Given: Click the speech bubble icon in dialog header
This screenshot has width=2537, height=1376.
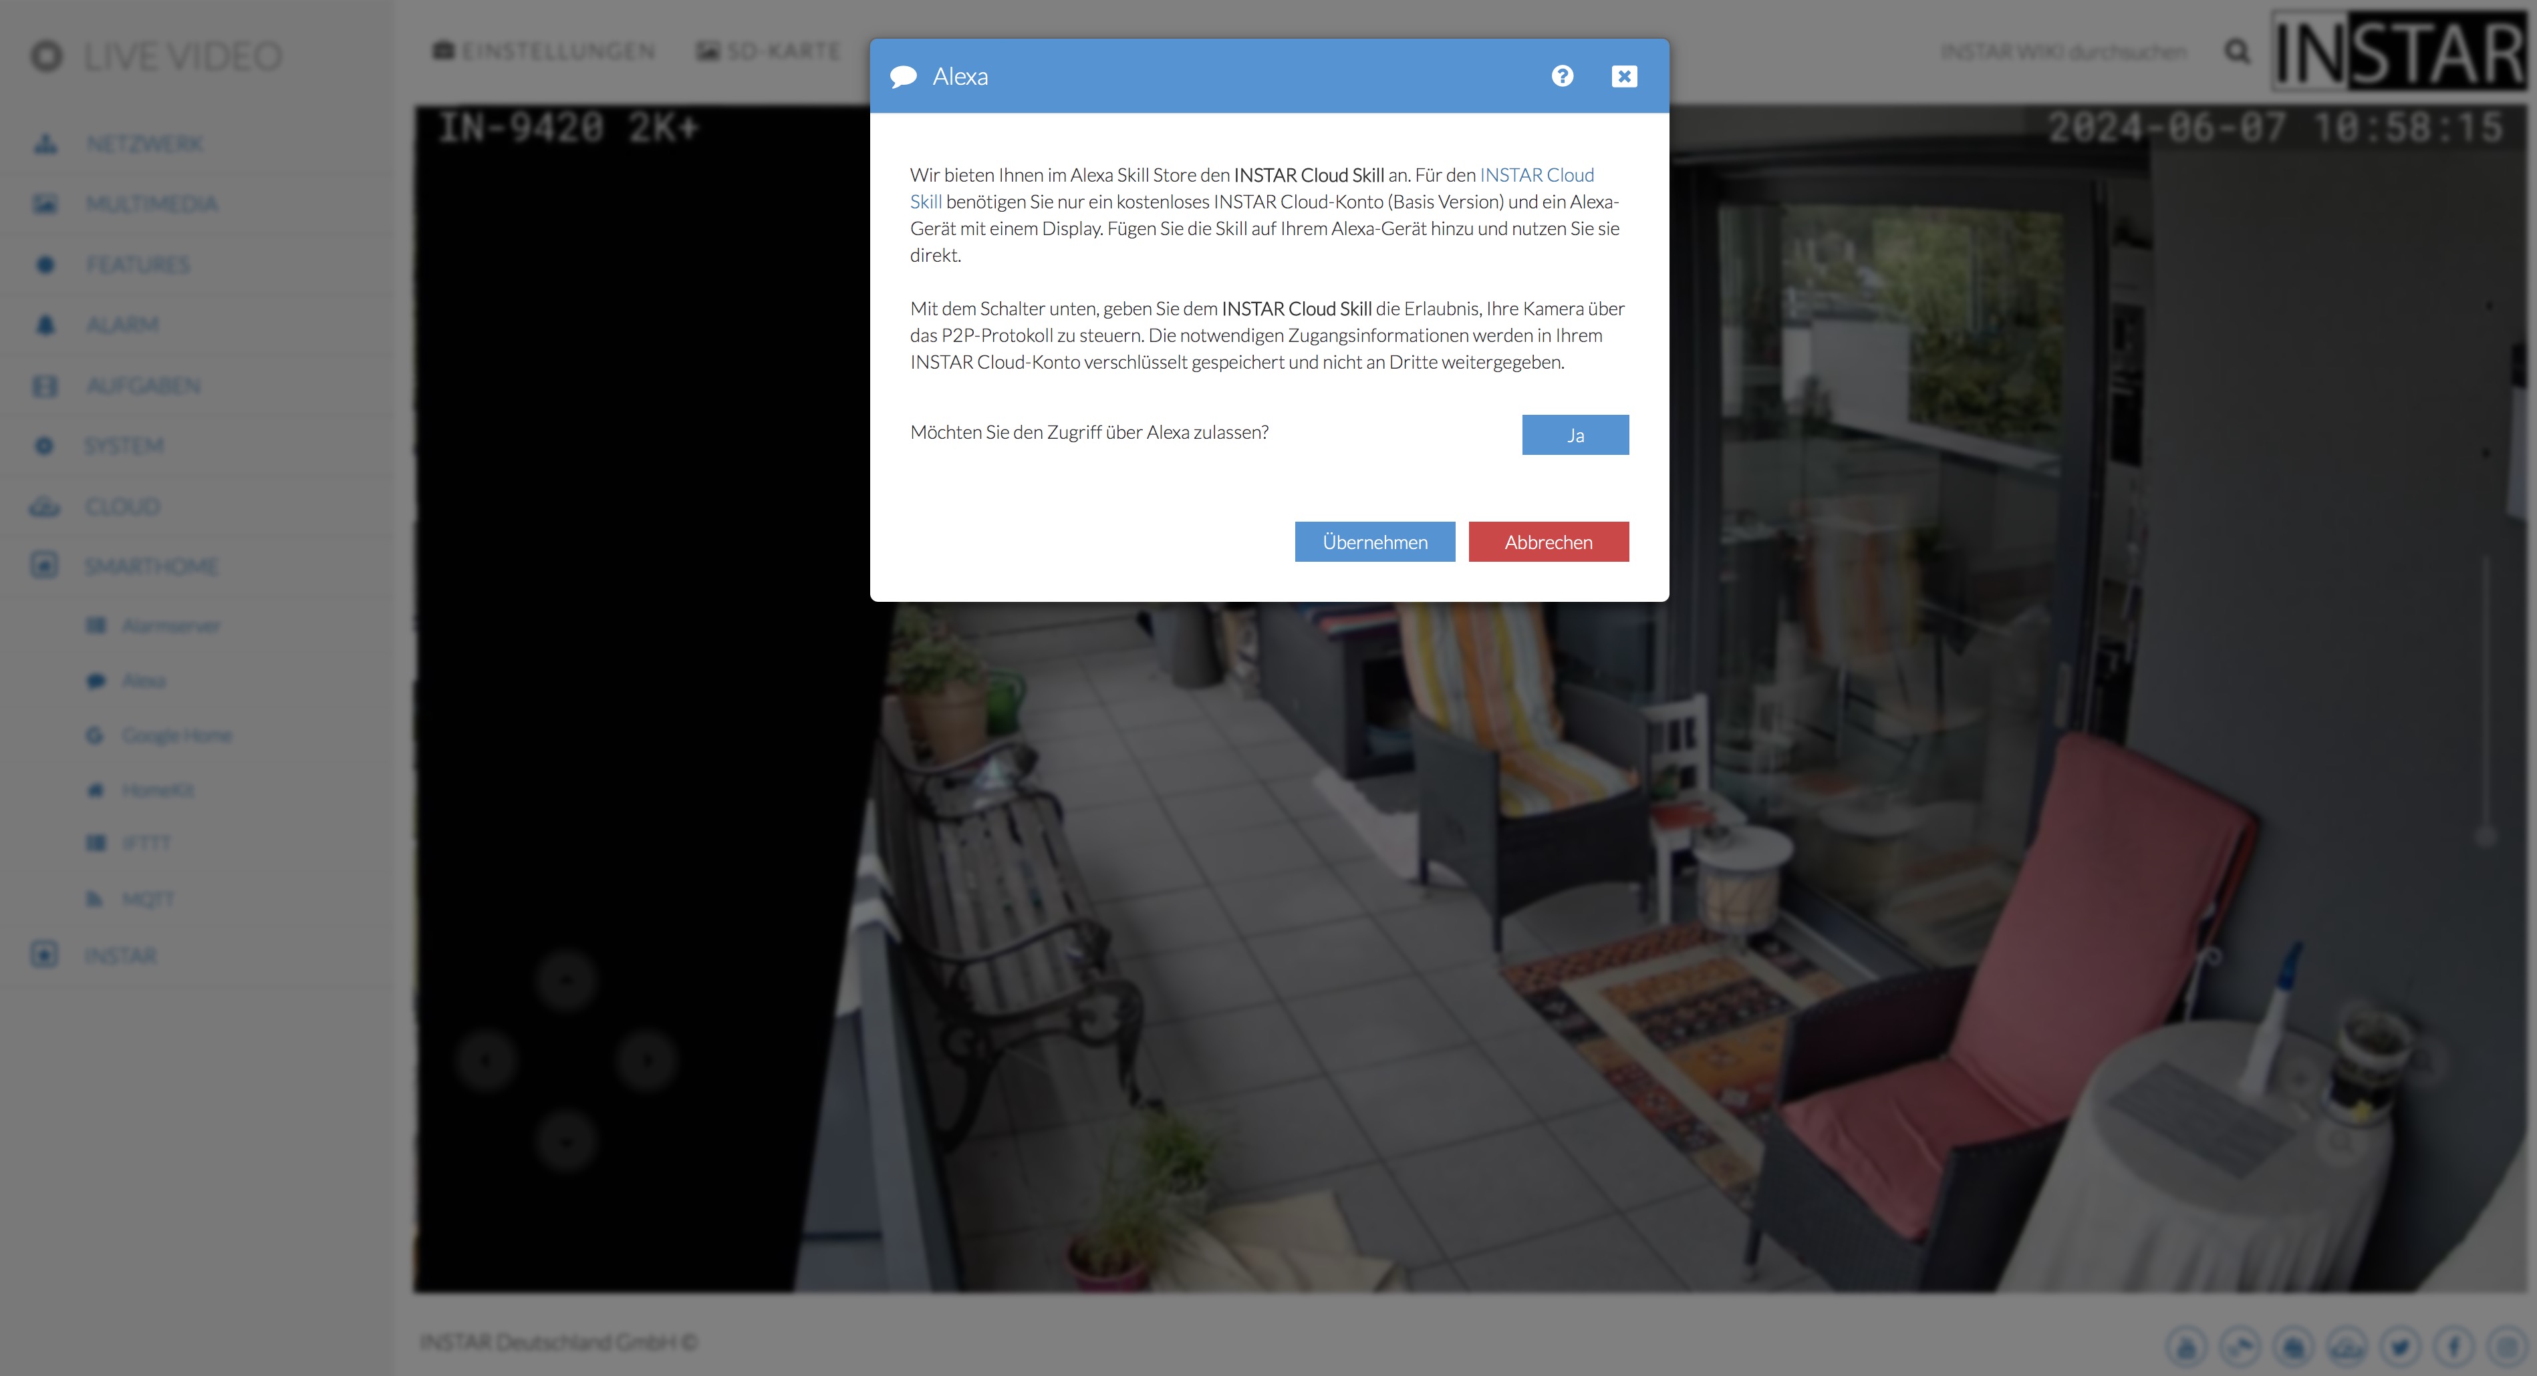Looking at the screenshot, I should coord(903,77).
